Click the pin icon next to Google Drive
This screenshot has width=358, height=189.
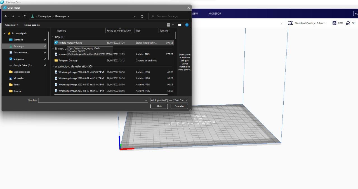click(45, 65)
